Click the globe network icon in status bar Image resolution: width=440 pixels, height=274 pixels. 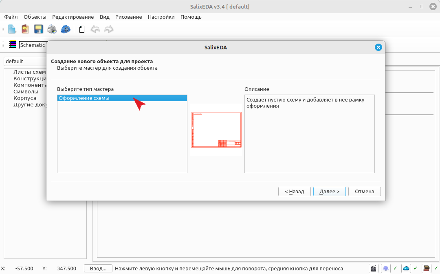(x=386, y=269)
